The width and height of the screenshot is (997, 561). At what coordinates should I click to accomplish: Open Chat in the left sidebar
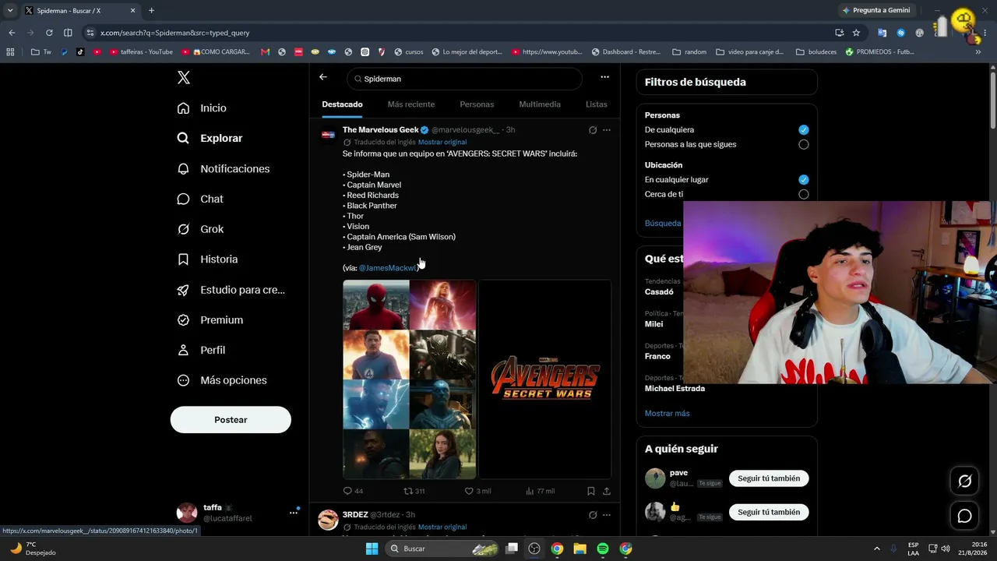tap(201, 199)
